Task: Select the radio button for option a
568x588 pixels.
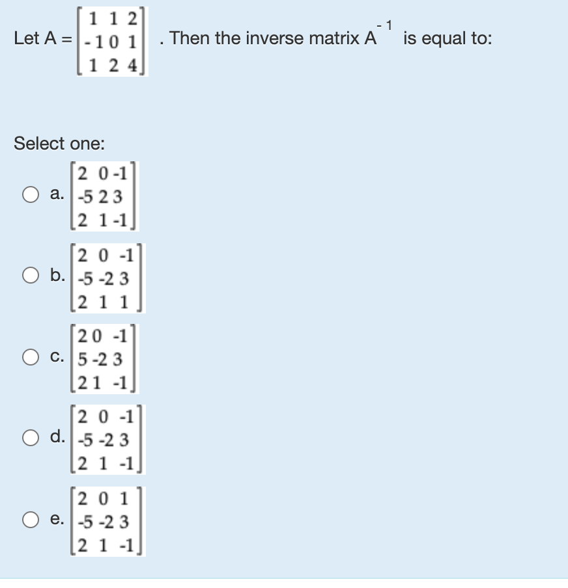Action: 30,193
